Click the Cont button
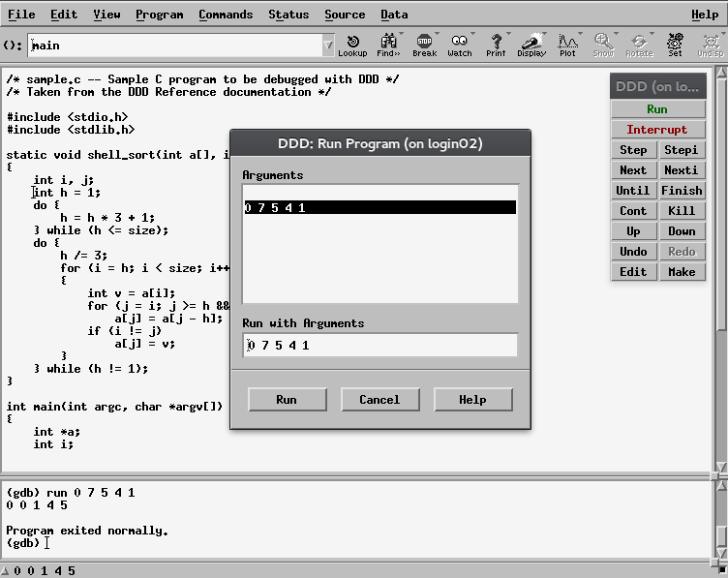Viewport: 728px width, 578px height. point(633,211)
